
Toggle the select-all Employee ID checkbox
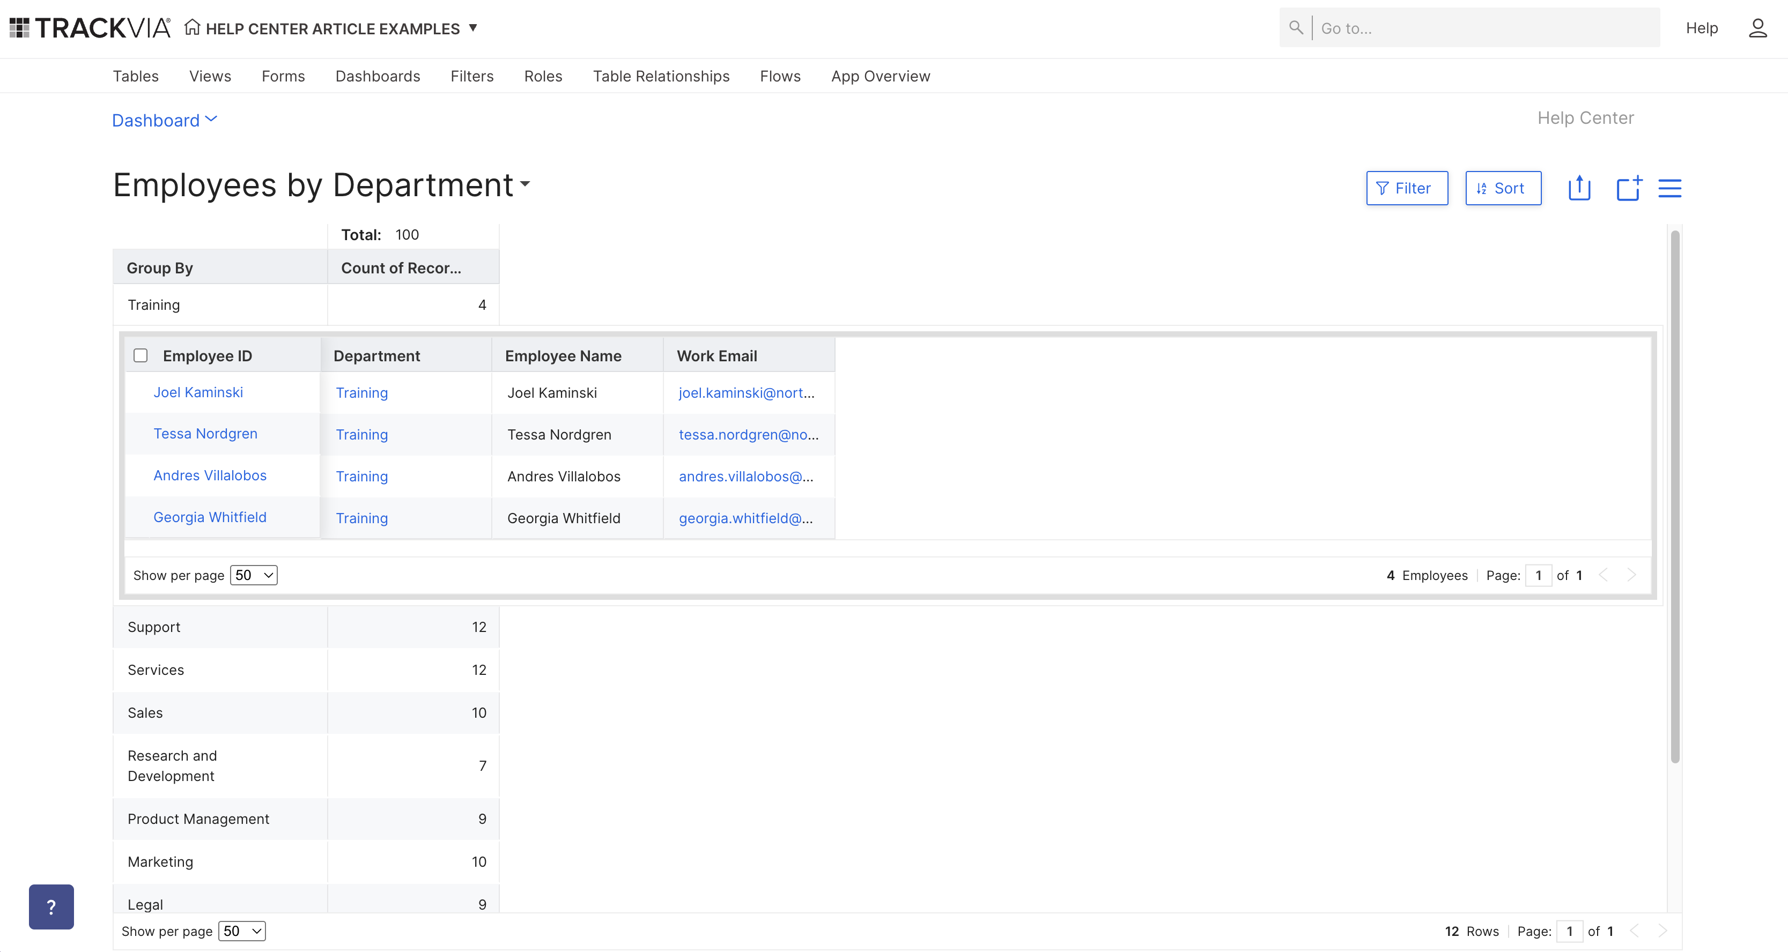[x=141, y=355]
